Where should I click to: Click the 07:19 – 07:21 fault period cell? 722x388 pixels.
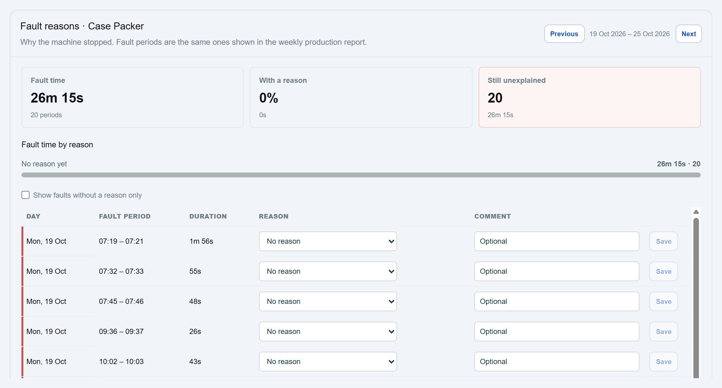click(121, 241)
